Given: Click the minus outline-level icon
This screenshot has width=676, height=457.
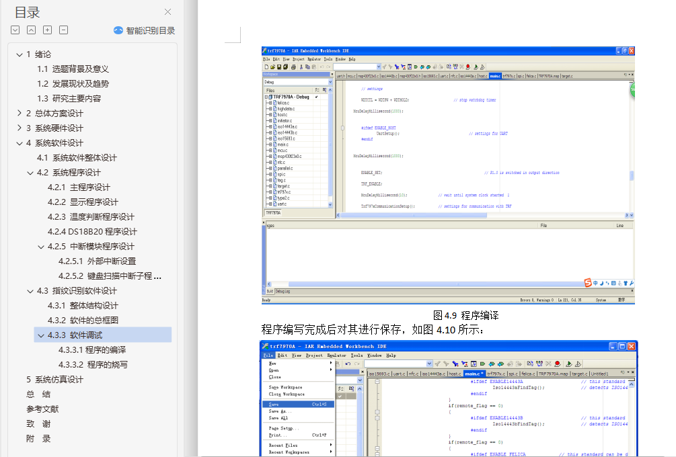Looking at the screenshot, I should (63, 30).
